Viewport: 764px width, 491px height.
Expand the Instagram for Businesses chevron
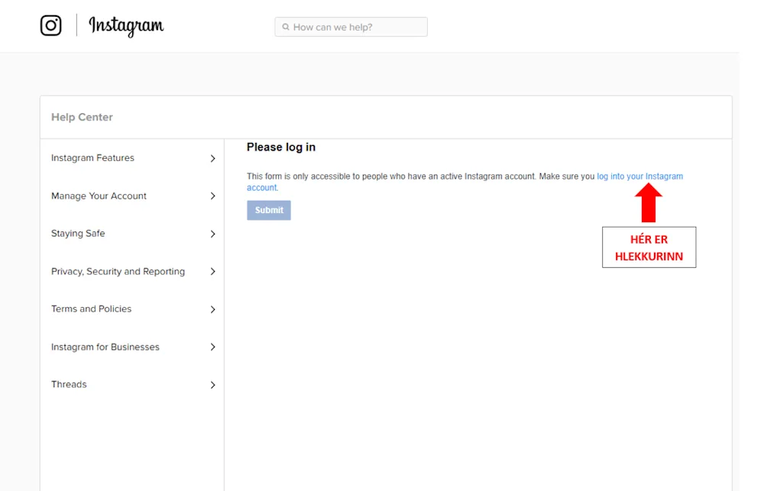[x=213, y=347]
